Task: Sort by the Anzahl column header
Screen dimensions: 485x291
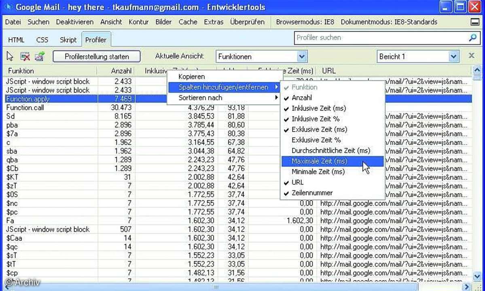Action: coord(116,71)
